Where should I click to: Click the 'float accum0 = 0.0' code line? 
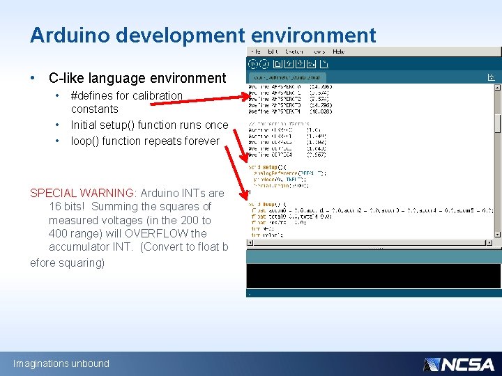click(372, 210)
